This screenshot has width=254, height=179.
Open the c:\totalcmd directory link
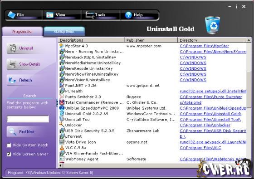[x=190, y=102]
